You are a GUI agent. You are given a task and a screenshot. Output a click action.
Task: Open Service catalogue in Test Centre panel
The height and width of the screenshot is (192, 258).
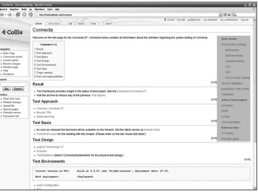pyautogui.click(x=232, y=83)
